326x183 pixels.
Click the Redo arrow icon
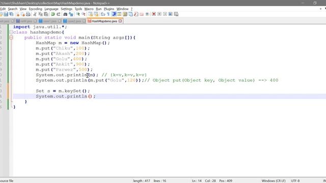[x=59, y=14]
